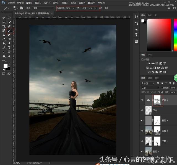Select the Move tool
Image resolution: width=177 pixels, height=165 pixels.
point(4,17)
